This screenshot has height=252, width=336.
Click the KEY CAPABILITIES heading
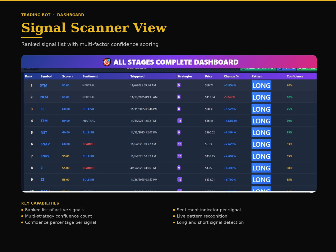pos(40,203)
